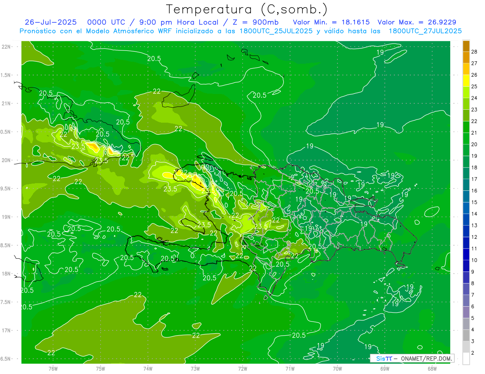
Task: Pick the legend color band above 28
Action: [x=466, y=46]
